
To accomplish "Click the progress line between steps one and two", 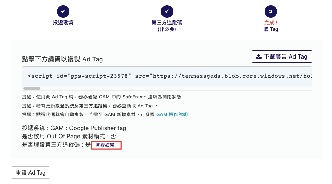I will tap(115, 11).
